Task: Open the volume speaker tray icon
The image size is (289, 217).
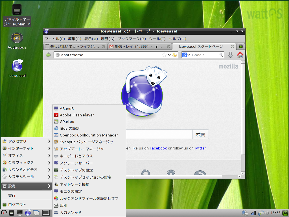Action: point(267,213)
